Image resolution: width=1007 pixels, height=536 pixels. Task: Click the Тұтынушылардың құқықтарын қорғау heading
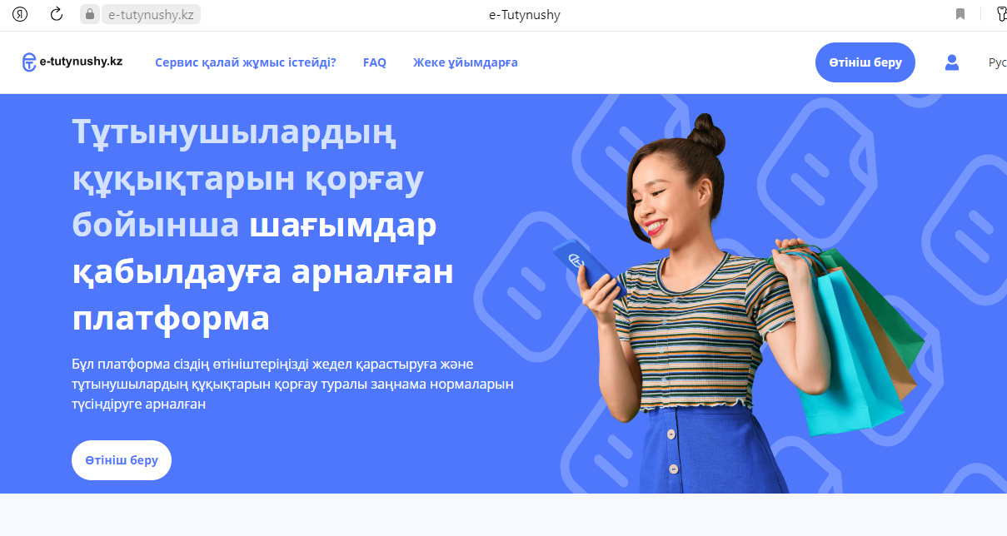[x=248, y=155]
